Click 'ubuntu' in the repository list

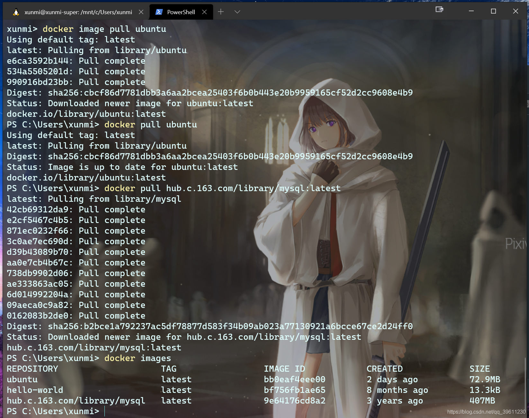pos(22,379)
